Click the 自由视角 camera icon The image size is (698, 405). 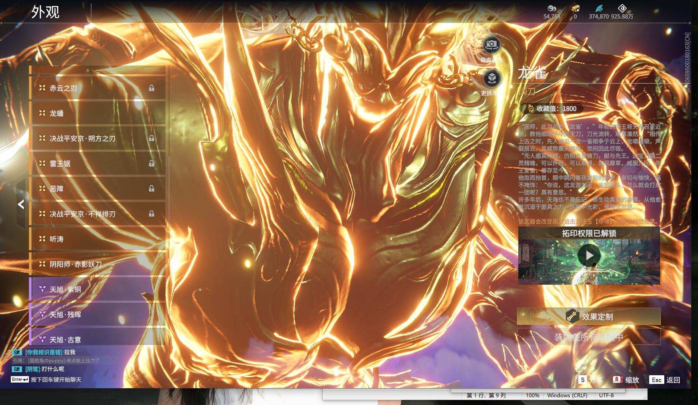[491, 44]
